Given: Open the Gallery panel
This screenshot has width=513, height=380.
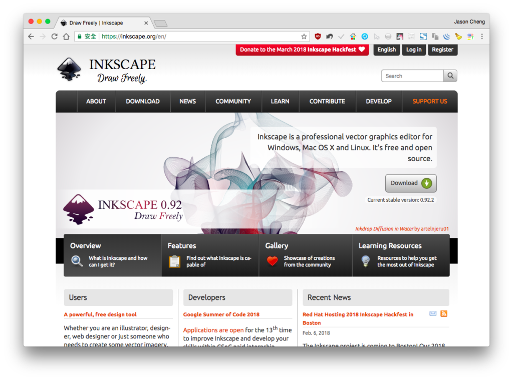Looking at the screenshot, I should tap(306, 255).
